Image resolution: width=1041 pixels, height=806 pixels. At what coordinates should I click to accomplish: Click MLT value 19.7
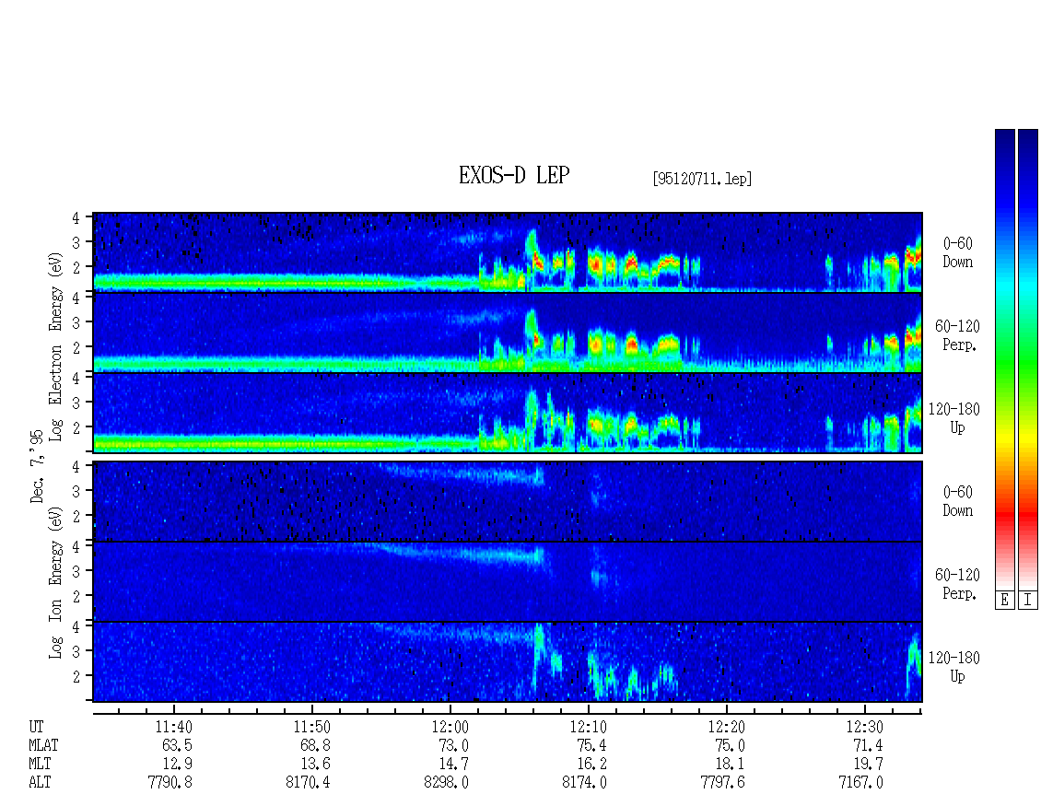(x=868, y=765)
